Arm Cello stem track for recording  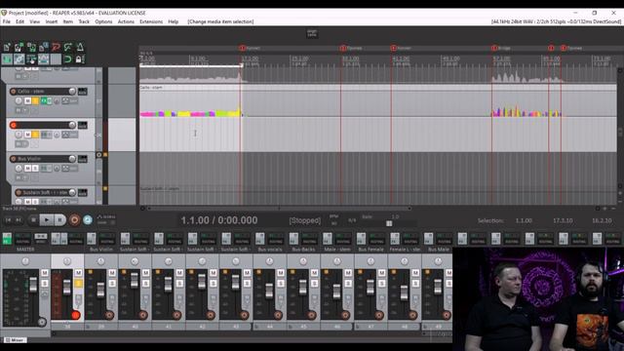point(13,92)
